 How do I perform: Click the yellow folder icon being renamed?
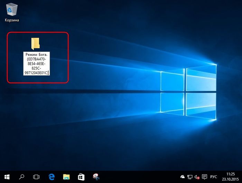coord(35,43)
